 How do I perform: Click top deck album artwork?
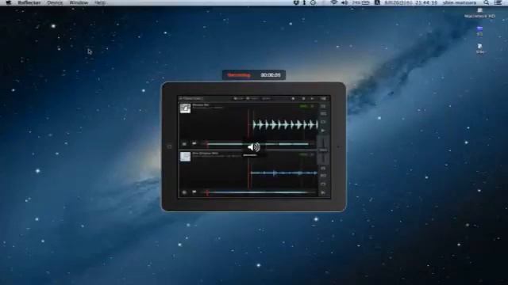(x=185, y=108)
